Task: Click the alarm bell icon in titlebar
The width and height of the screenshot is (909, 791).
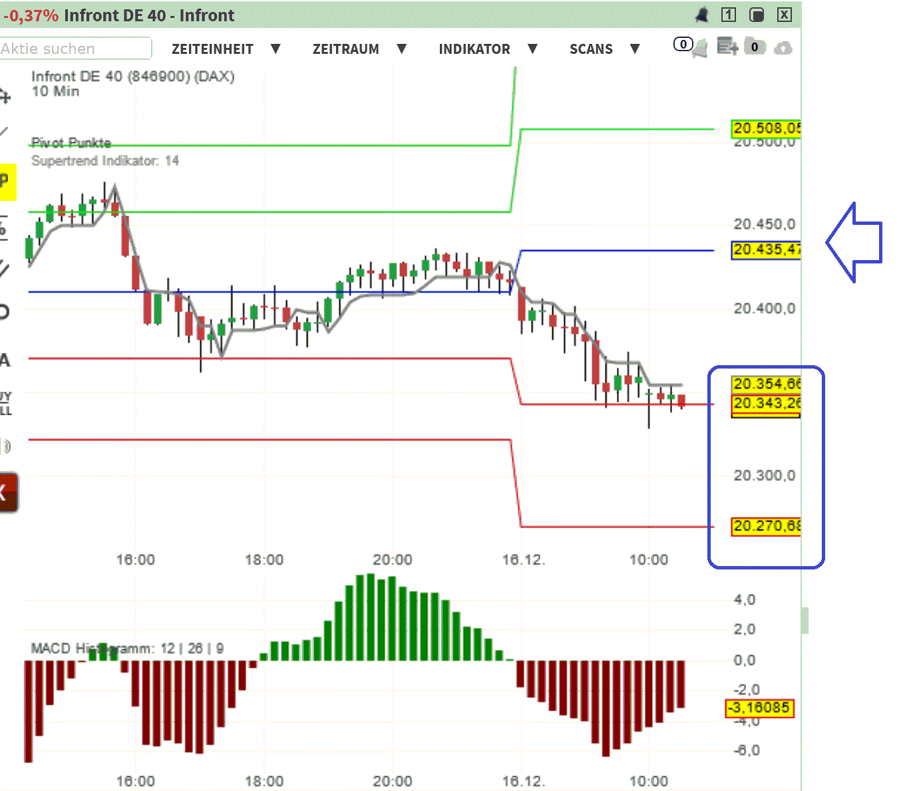Action: click(701, 15)
